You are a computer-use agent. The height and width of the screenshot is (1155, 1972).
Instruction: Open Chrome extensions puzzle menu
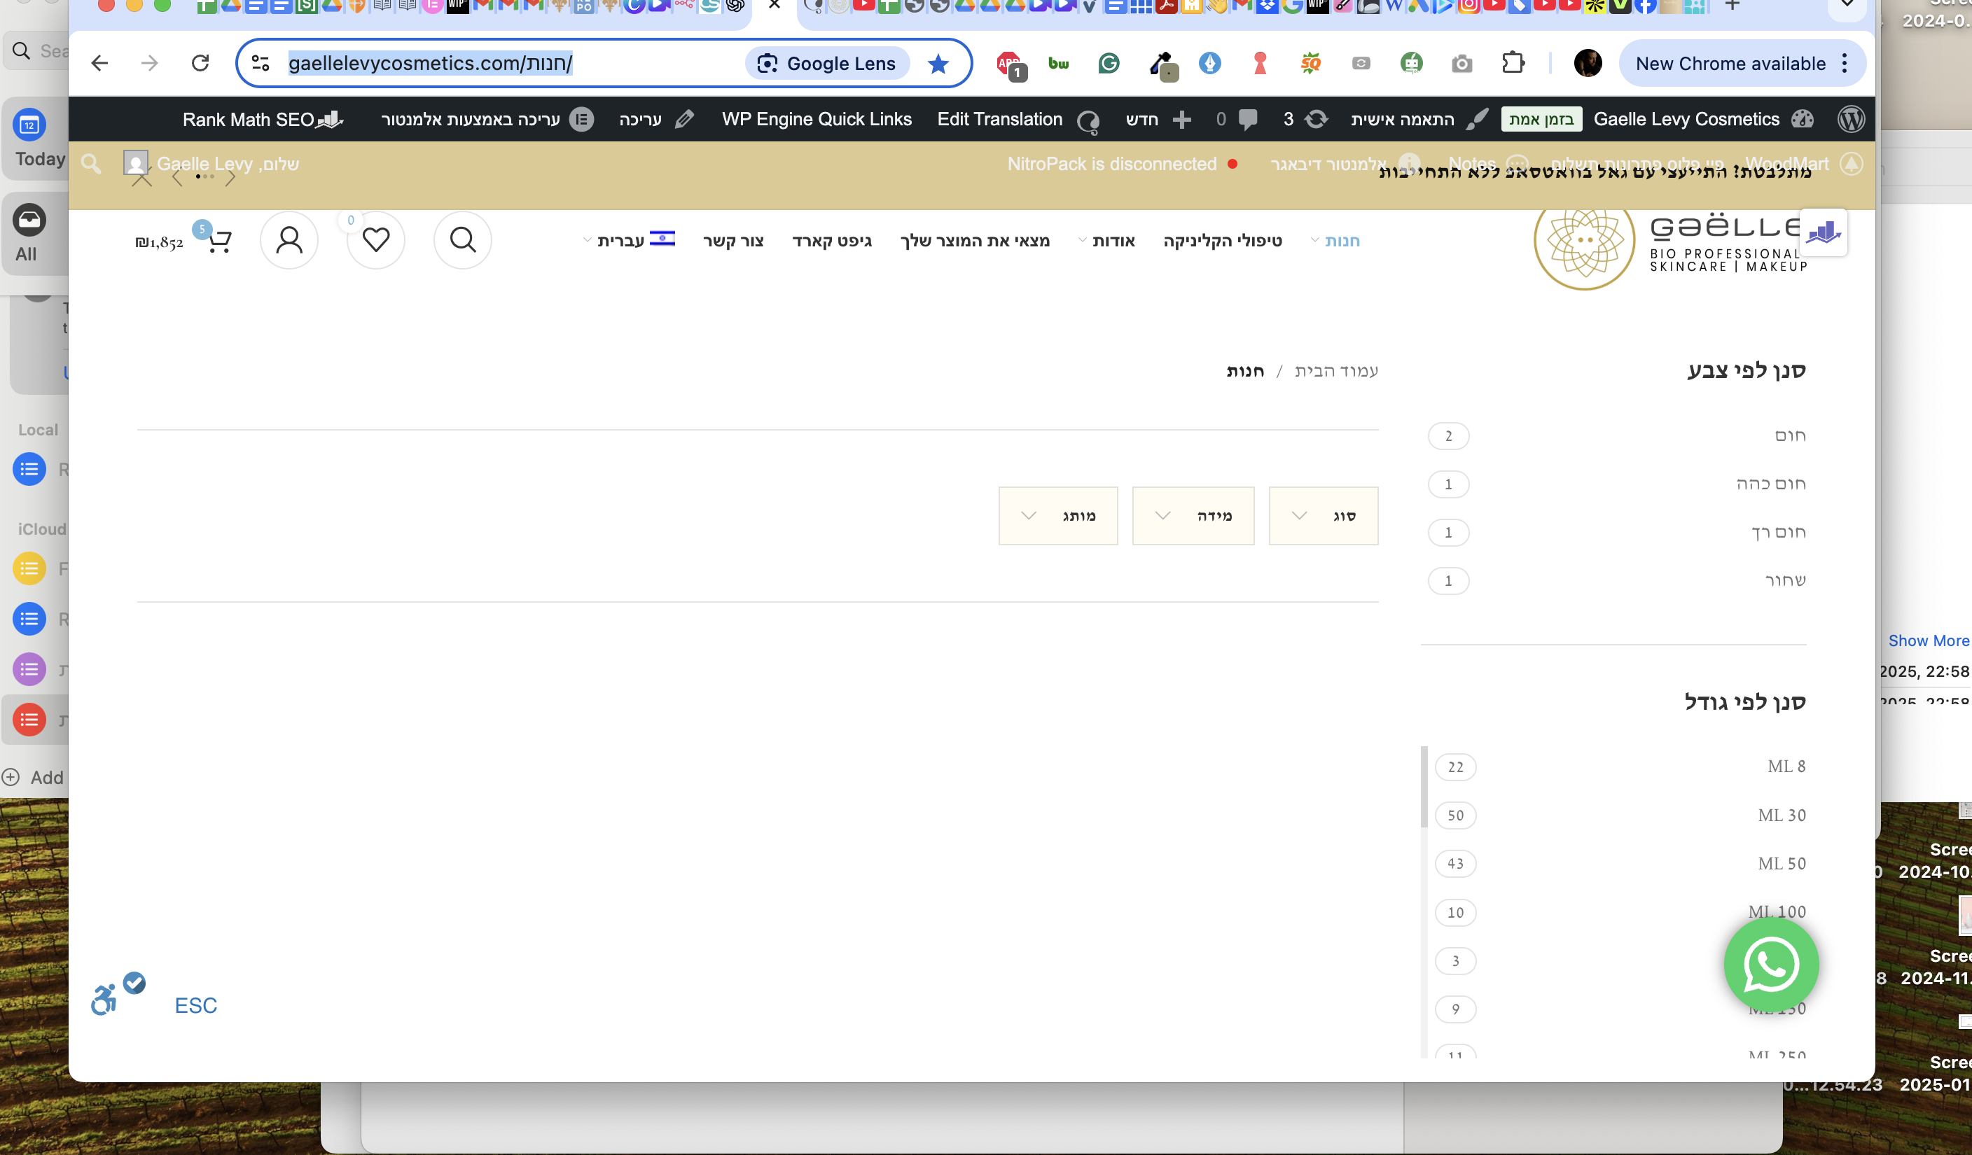click(1513, 62)
